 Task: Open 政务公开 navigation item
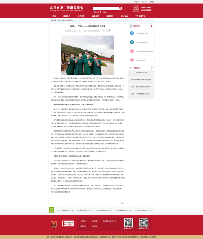81,16
